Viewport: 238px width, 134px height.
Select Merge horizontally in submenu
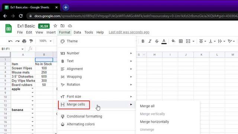click(168, 122)
